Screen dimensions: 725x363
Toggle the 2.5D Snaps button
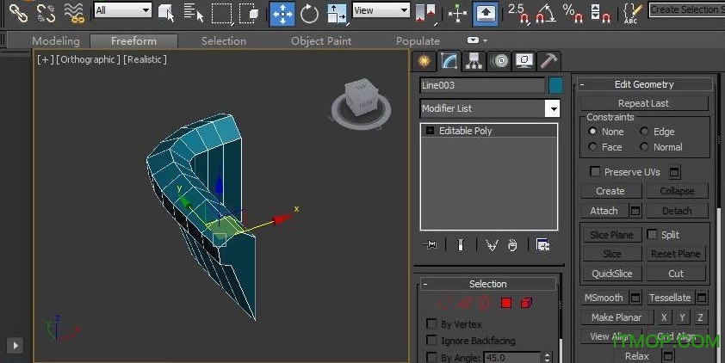pyautogui.click(x=517, y=13)
